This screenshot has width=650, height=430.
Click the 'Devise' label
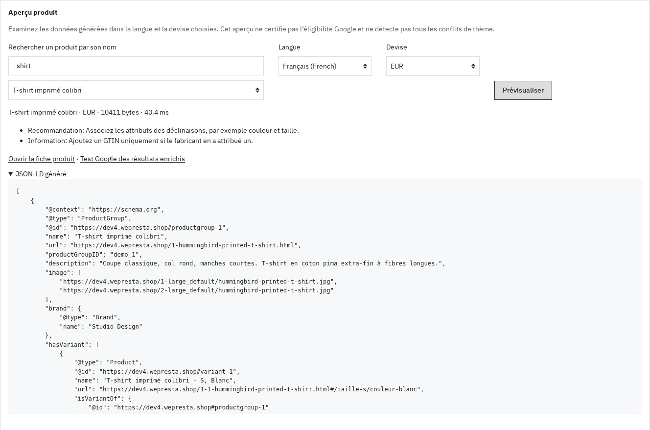(396, 47)
